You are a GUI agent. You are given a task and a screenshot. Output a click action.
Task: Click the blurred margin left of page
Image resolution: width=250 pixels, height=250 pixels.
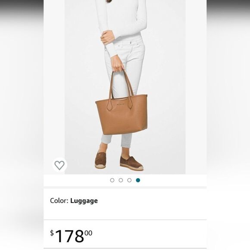click(22, 125)
